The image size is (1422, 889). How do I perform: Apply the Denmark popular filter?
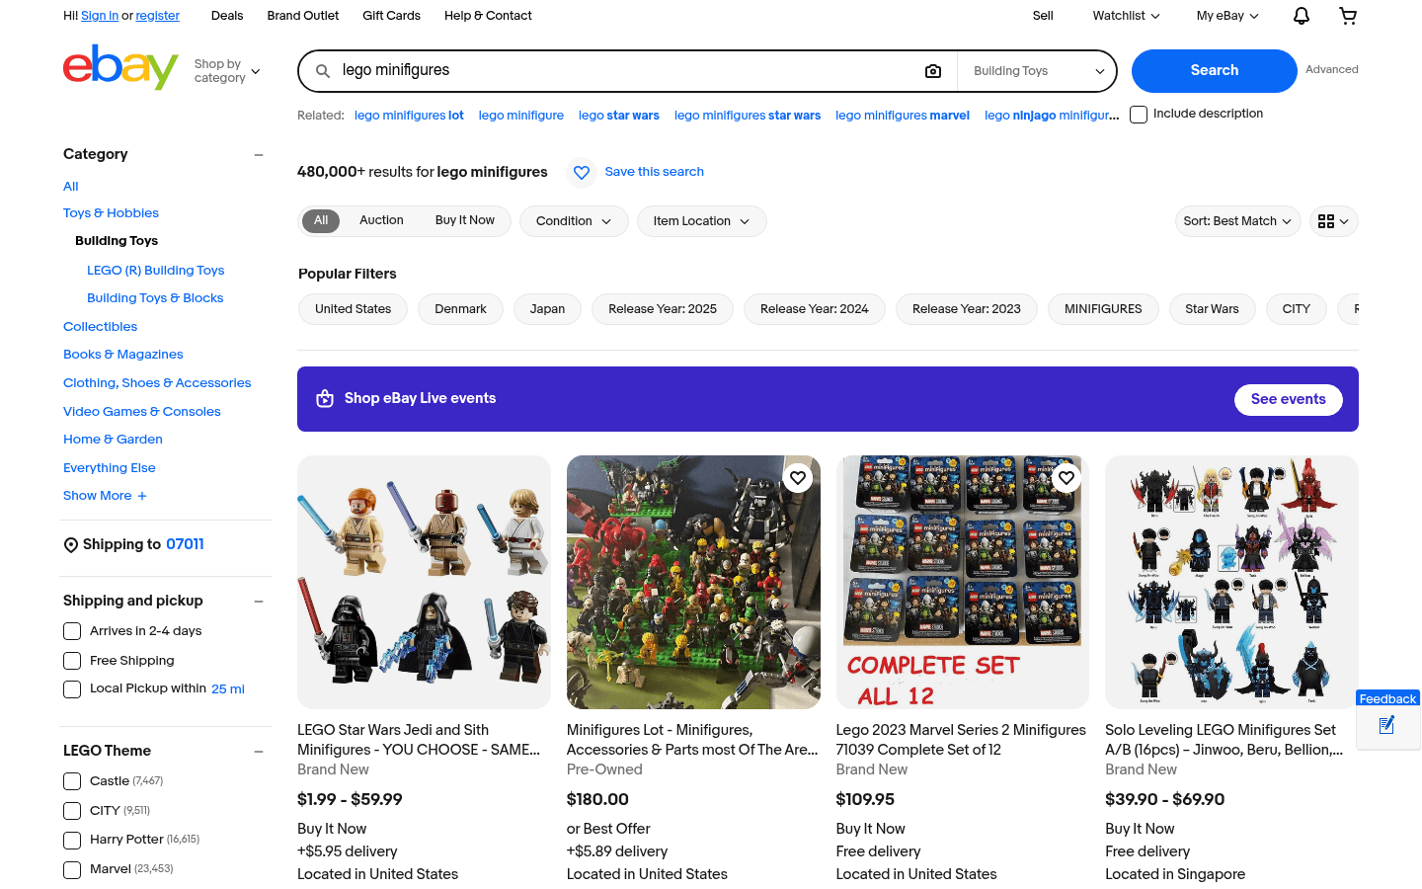pyautogui.click(x=460, y=309)
